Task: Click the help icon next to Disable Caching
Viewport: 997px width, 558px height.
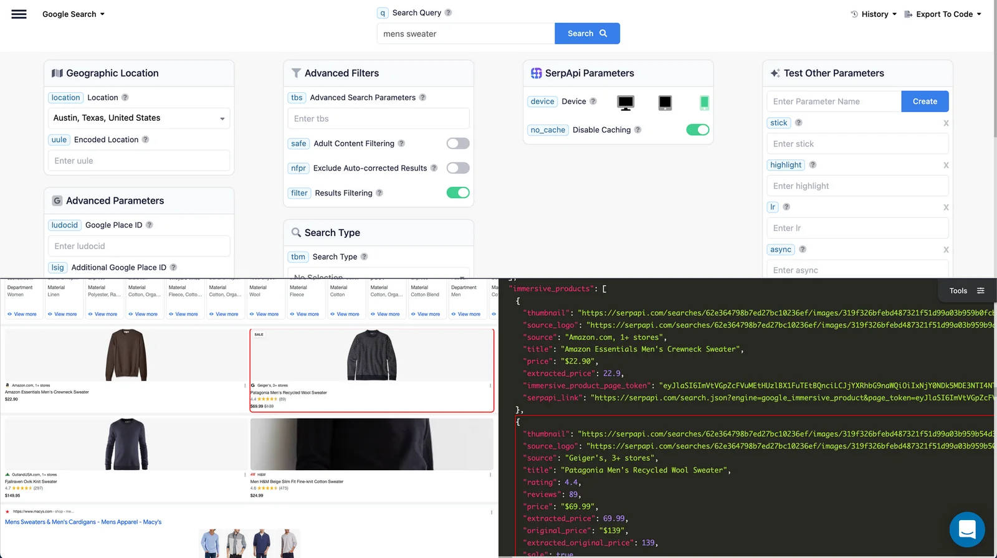Action: (637, 130)
